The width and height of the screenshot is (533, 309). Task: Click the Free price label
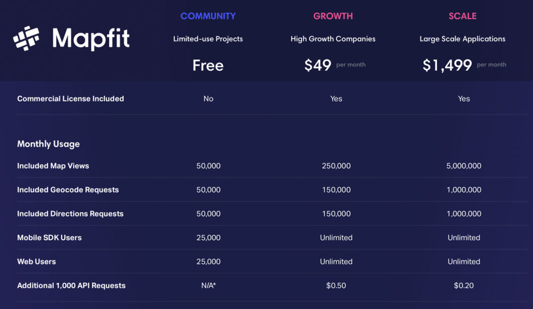pos(208,65)
